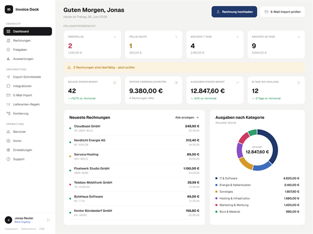This screenshot has height=234, width=313.
Task: Select the Kontor Bürobedarf GmbH invoice row
Action: tap(134, 212)
